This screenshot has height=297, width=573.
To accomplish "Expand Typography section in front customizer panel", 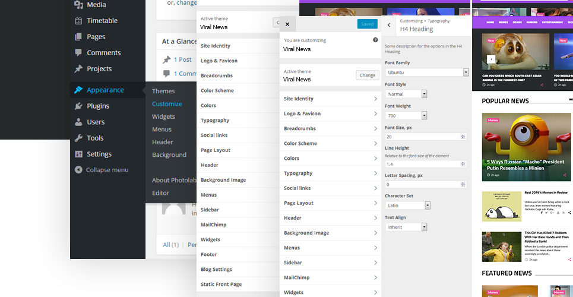I will 330,173.
